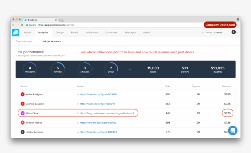Open the Home menu
The height and width of the screenshot is (153, 251).
pos(28,33)
